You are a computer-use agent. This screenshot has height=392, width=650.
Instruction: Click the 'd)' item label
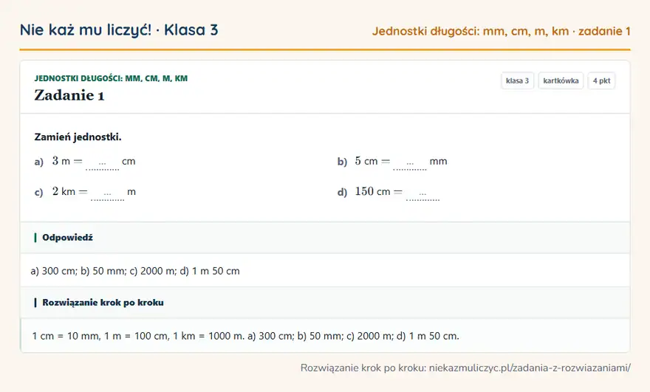click(342, 192)
